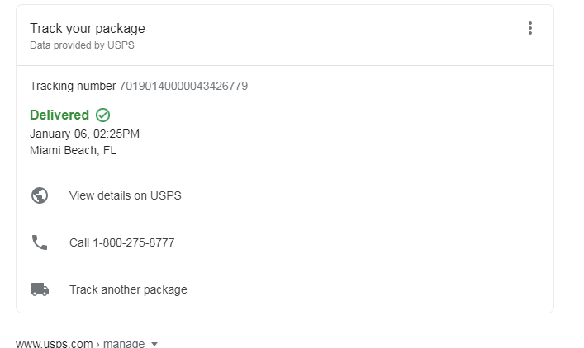The width and height of the screenshot is (584, 348).
Task: Click the empty area right of View details on USPS
Action: pos(372,195)
